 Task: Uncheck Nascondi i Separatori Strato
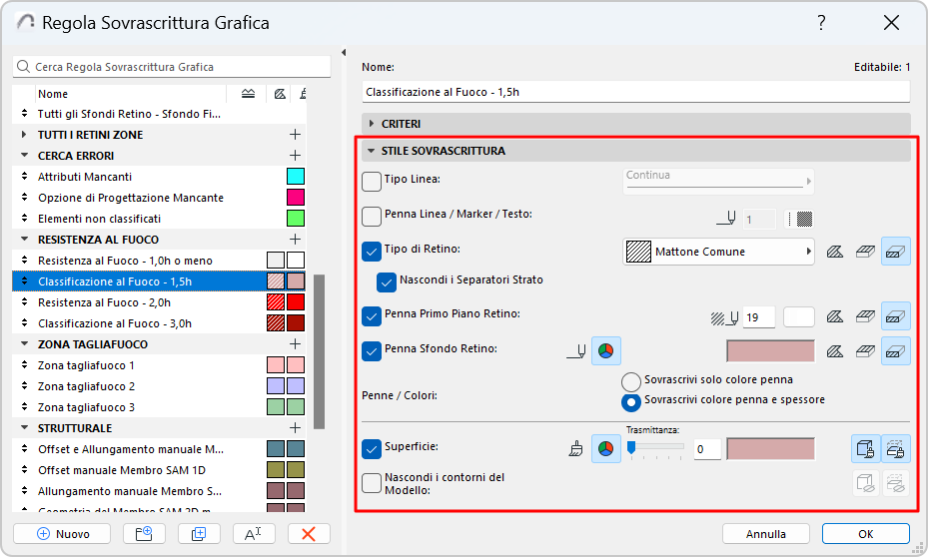(x=387, y=282)
